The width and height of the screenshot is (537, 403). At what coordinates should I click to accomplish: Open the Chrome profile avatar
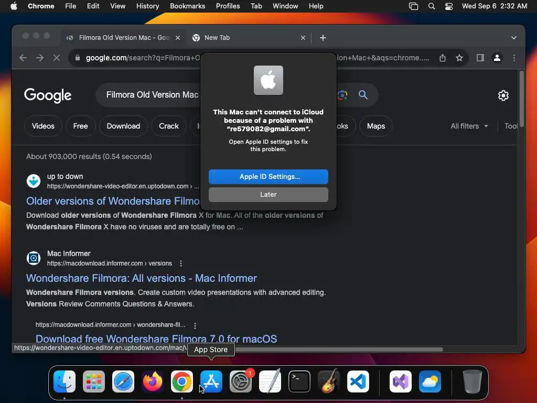497,58
